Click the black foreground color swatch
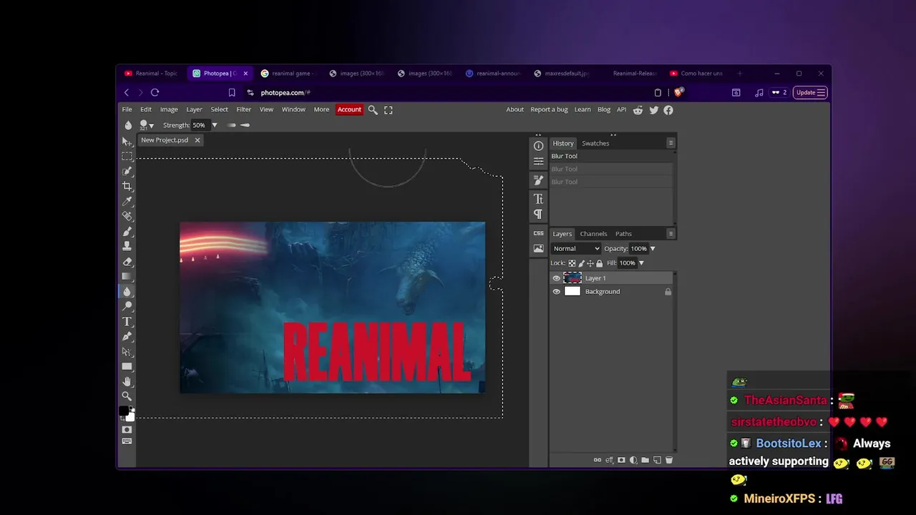The width and height of the screenshot is (916, 515). [123, 411]
